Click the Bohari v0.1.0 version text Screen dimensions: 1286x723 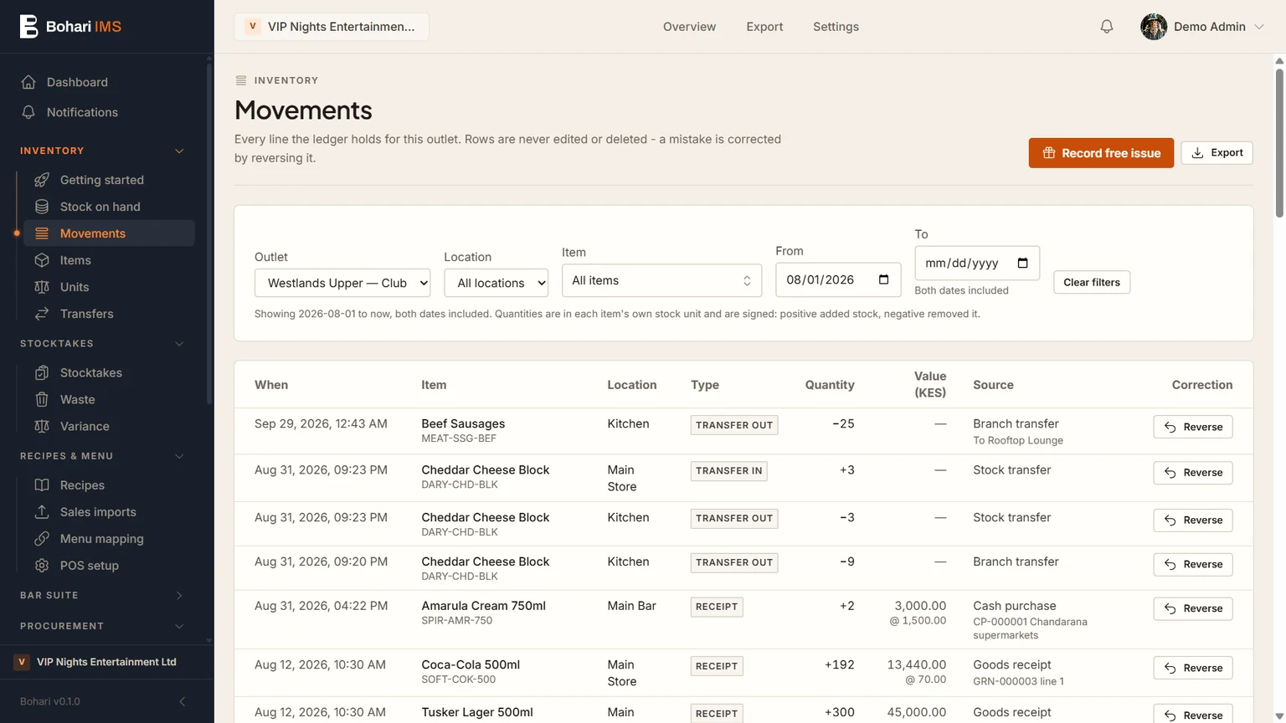50,701
